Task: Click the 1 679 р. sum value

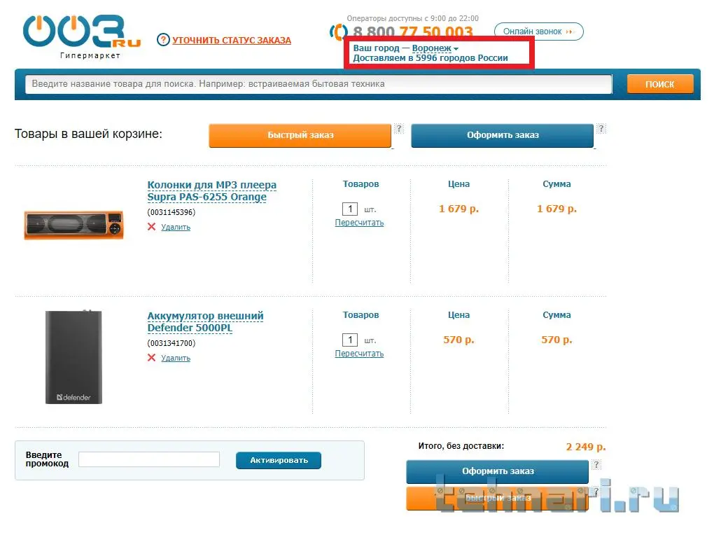Action: click(x=556, y=209)
